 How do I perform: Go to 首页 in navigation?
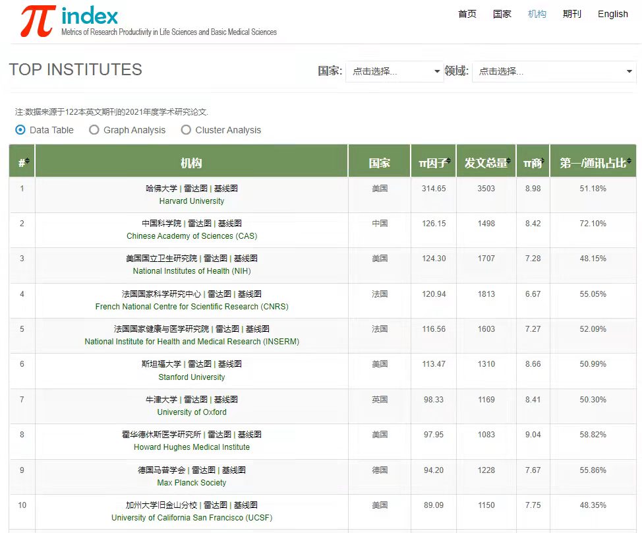point(467,14)
